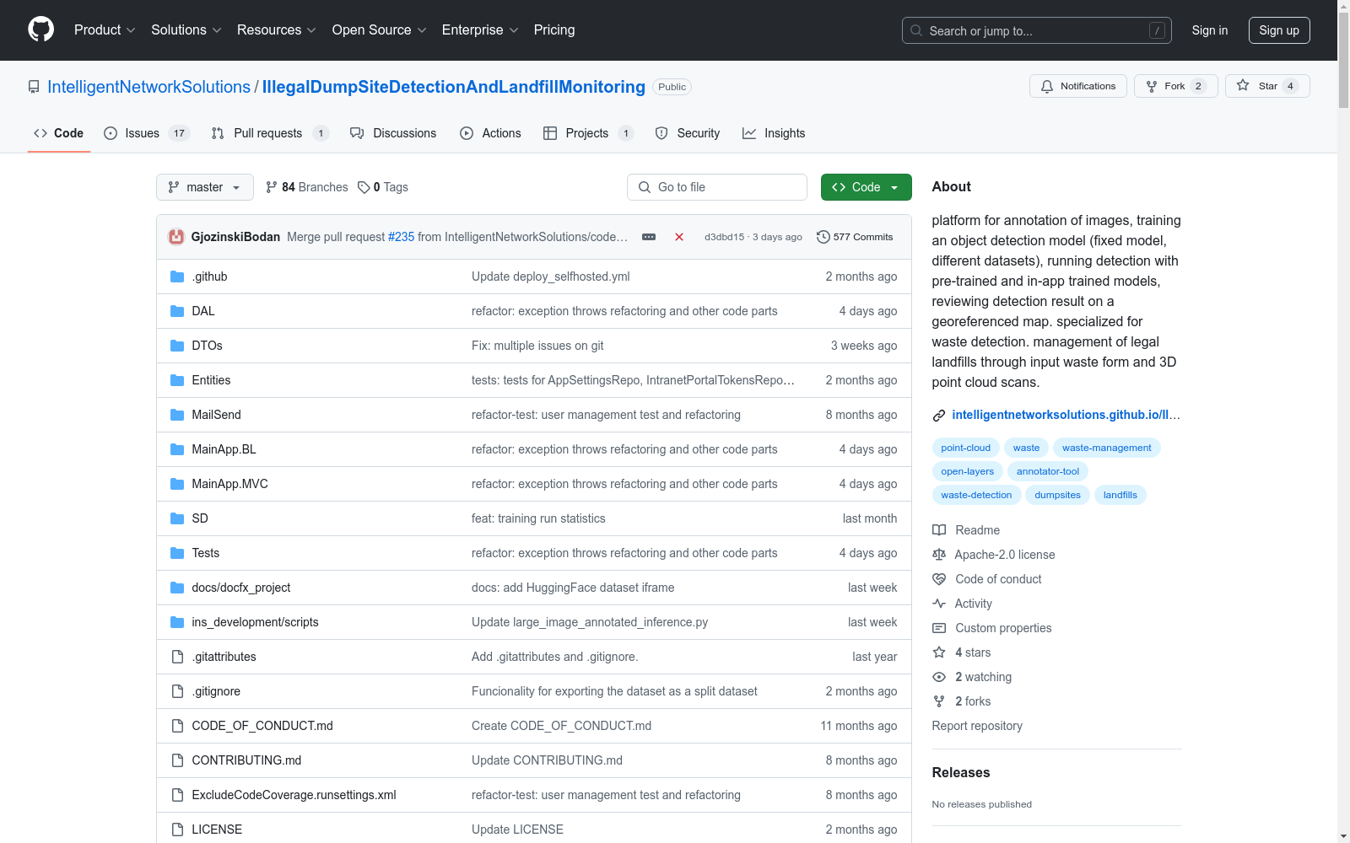
Task: Click the Report repository link
Action: (977, 726)
